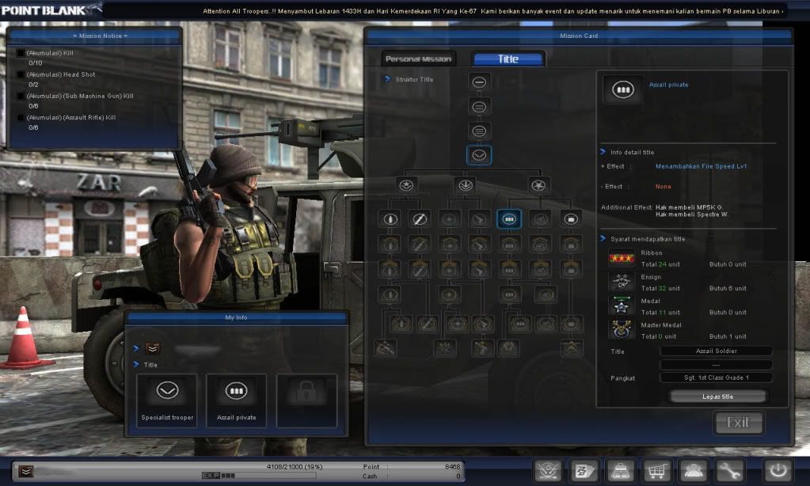Click the Point value '8468'
Viewport: 810px width, 486px height.
pos(452,466)
